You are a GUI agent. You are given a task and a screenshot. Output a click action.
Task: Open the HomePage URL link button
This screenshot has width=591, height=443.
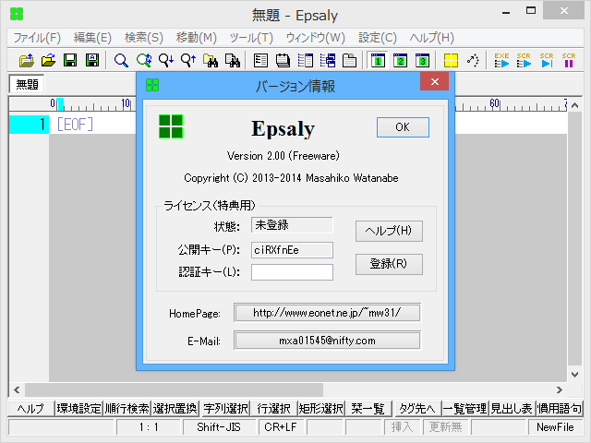327,313
